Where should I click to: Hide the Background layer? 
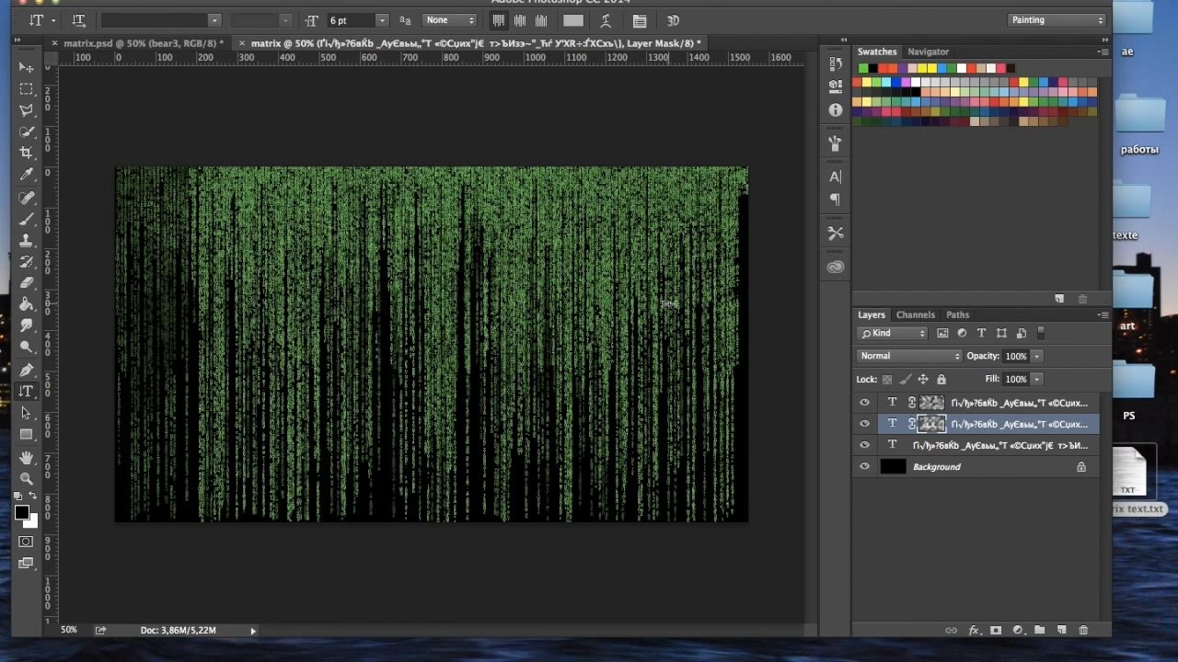point(864,467)
